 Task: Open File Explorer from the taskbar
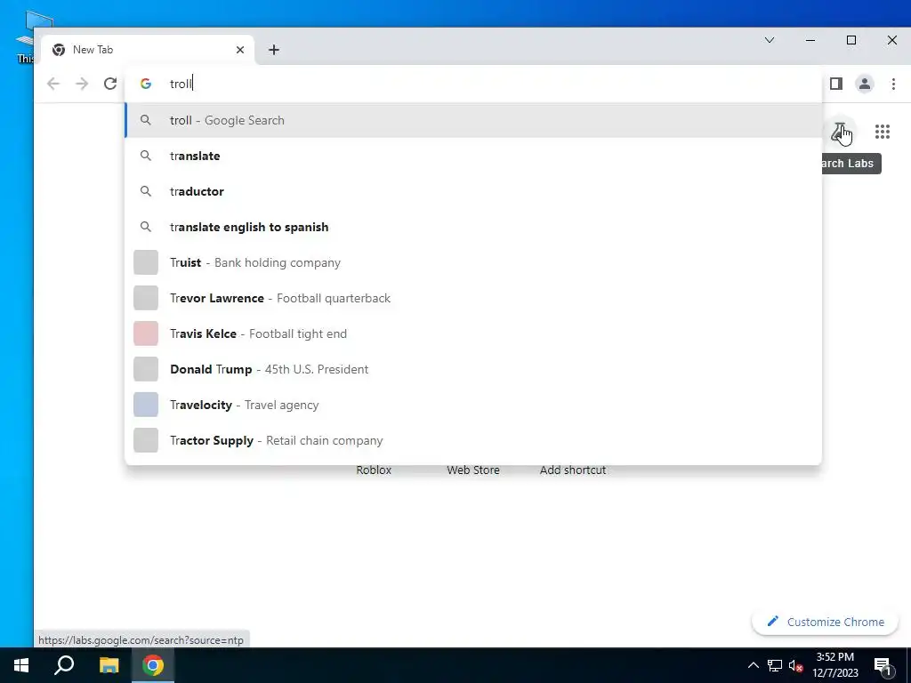(x=109, y=665)
